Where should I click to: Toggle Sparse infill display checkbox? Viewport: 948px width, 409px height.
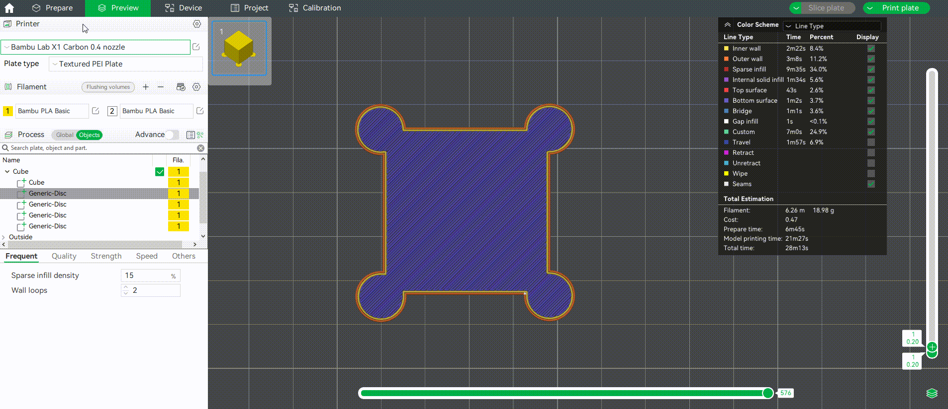coord(871,69)
